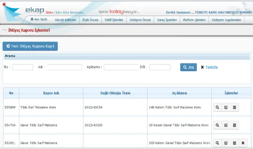The image size is (253, 149).
Task: Edit report 534704 using pencil icon
Action: point(226,125)
